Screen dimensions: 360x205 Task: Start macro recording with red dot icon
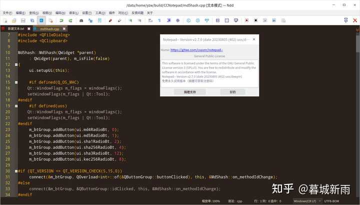click(x=246, y=20)
